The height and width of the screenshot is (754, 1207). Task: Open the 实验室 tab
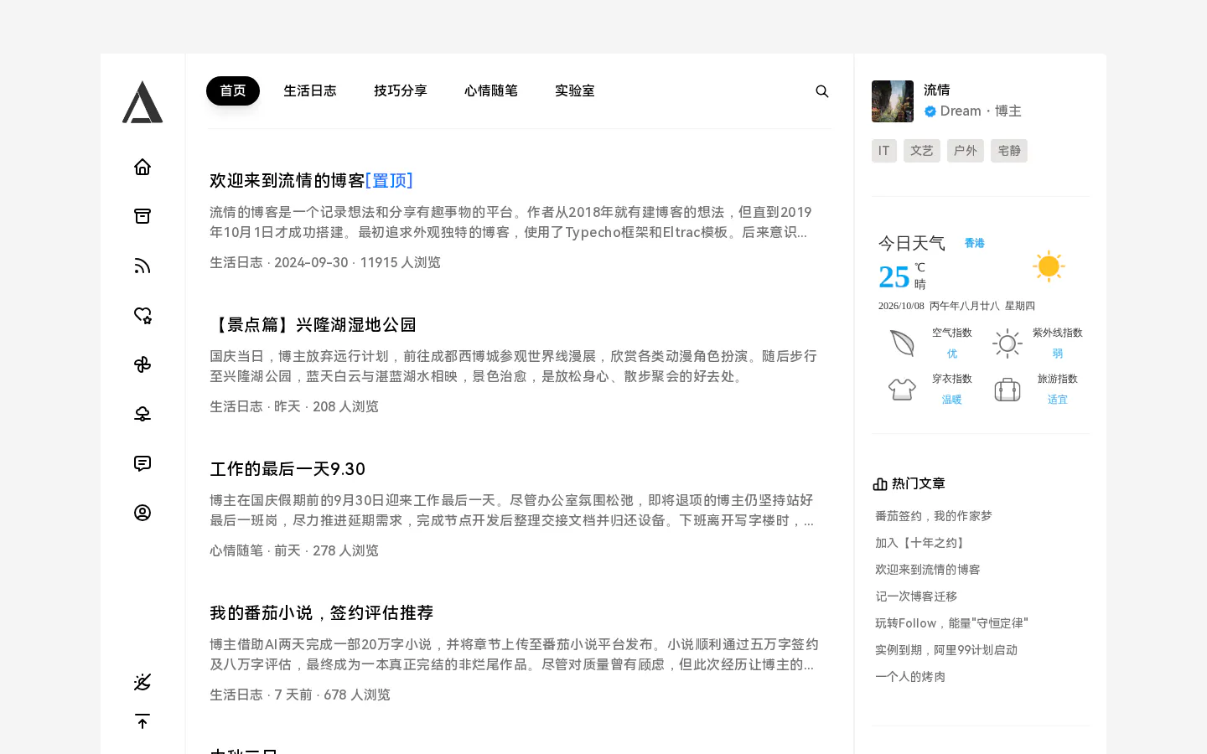575,90
